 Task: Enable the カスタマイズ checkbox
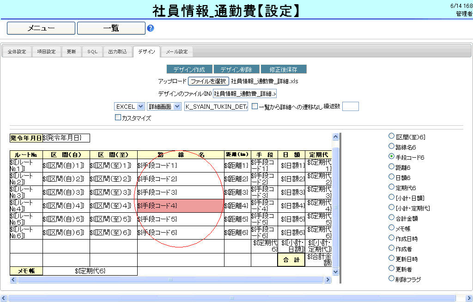[x=118, y=118]
